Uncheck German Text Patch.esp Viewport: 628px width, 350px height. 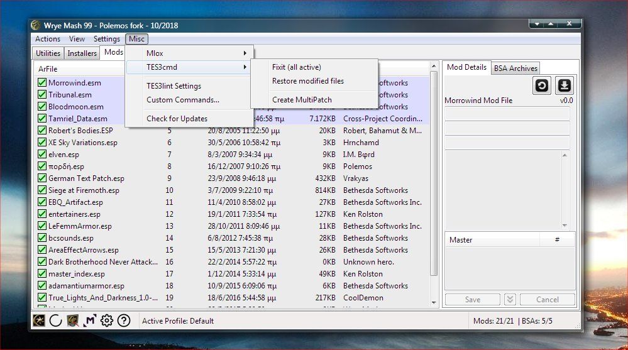tap(42, 178)
